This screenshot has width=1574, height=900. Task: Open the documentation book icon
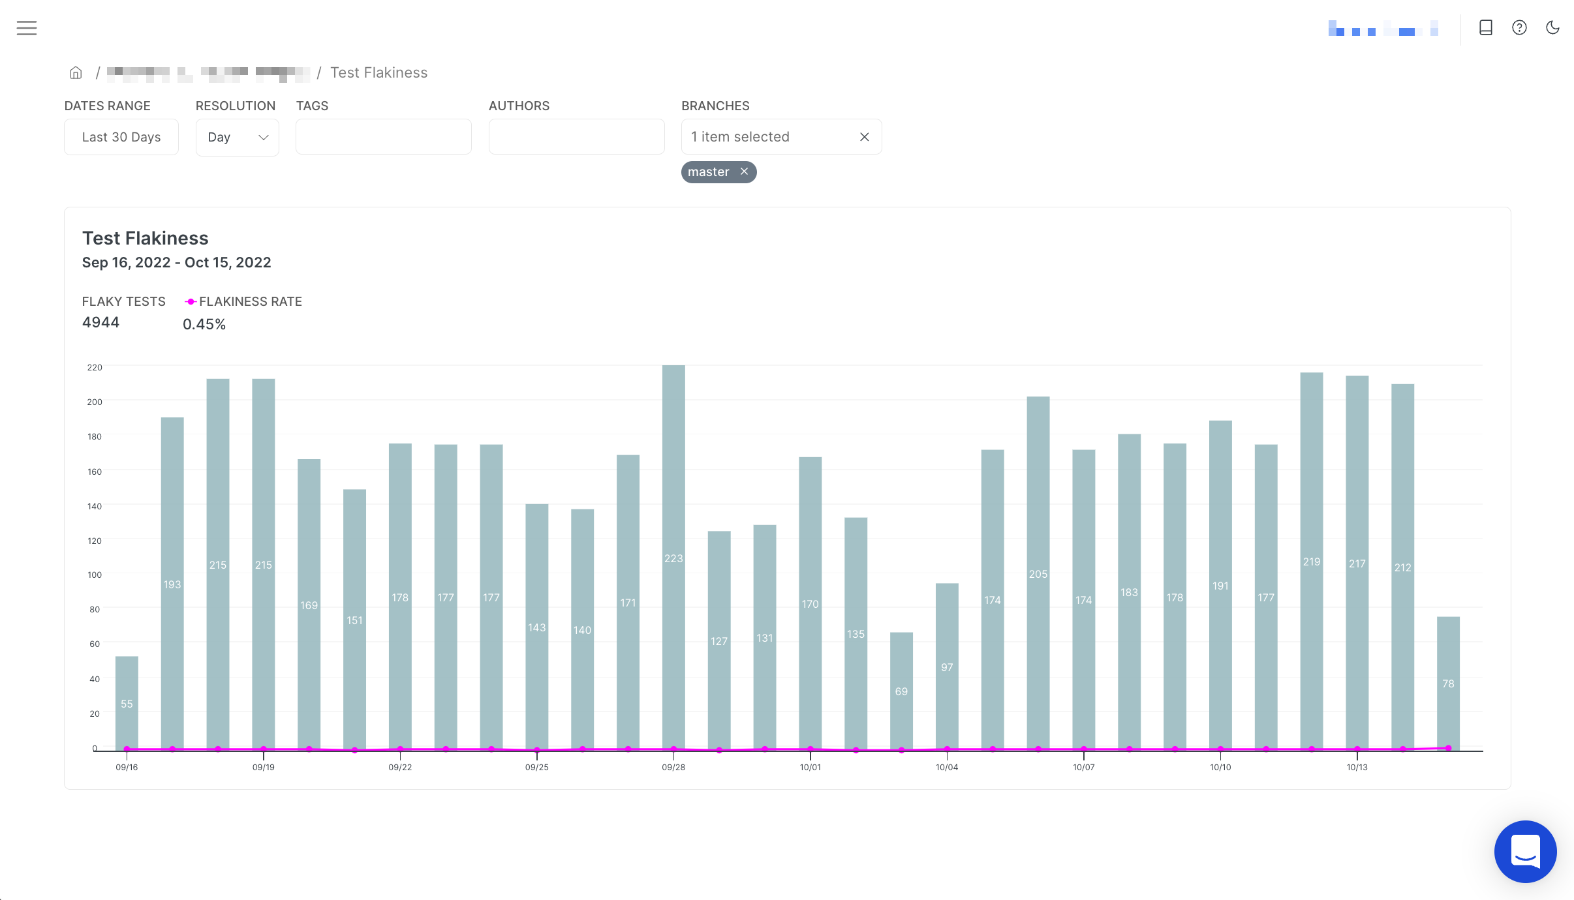tap(1486, 27)
